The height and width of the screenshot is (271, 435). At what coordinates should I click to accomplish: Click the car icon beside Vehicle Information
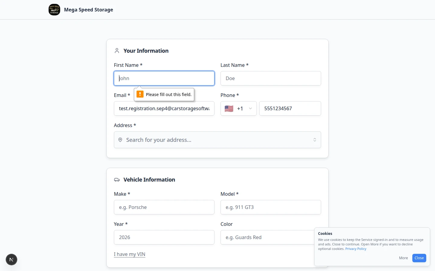(117, 180)
